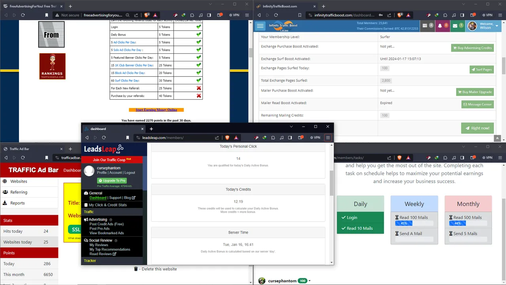
Task: Open Surf Clicks Per Day link
Action: pyautogui.click(x=127, y=81)
